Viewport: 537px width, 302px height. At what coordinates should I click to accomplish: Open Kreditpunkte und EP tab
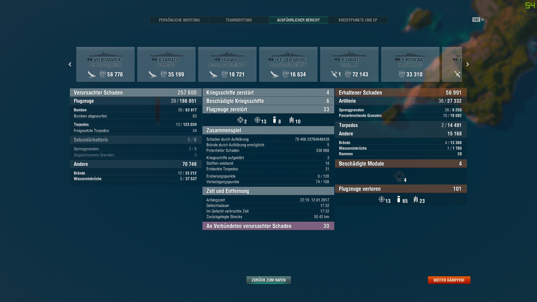pos(358,20)
